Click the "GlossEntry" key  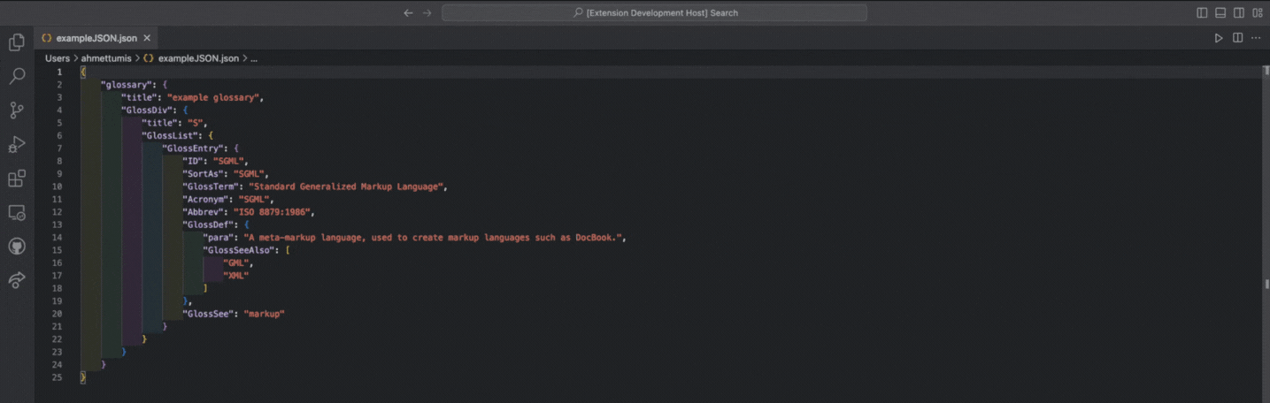193,148
